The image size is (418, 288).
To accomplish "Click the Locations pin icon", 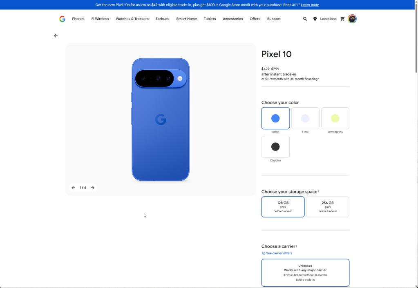I will coord(315,19).
